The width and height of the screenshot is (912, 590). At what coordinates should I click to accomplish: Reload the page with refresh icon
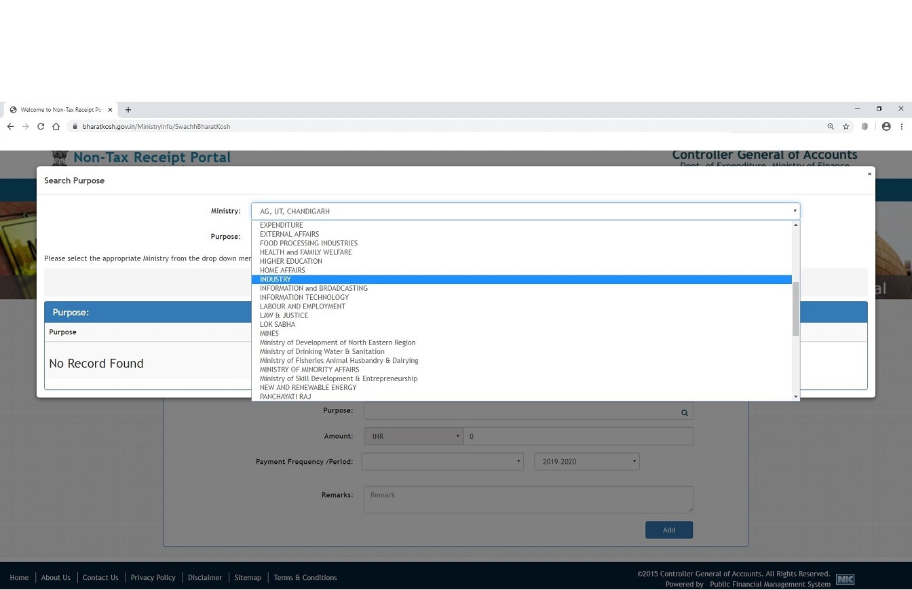(41, 127)
